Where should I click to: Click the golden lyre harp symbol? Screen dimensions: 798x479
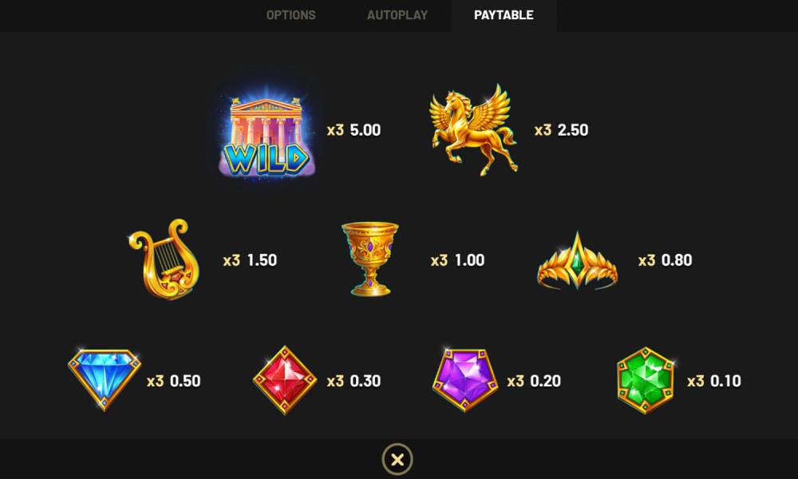tap(164, 259)
